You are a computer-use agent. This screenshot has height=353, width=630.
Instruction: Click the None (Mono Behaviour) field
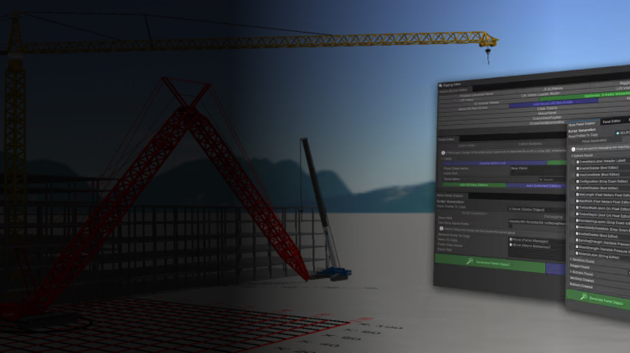click(x=536, y=246)
